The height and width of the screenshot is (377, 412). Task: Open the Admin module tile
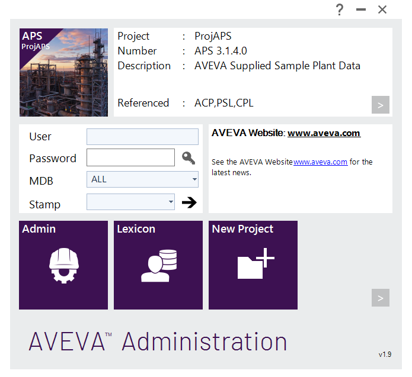click(63, 265)
